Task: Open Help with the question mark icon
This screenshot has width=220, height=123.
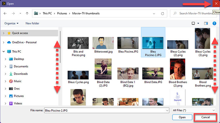Action: click(x=214, y=23)
